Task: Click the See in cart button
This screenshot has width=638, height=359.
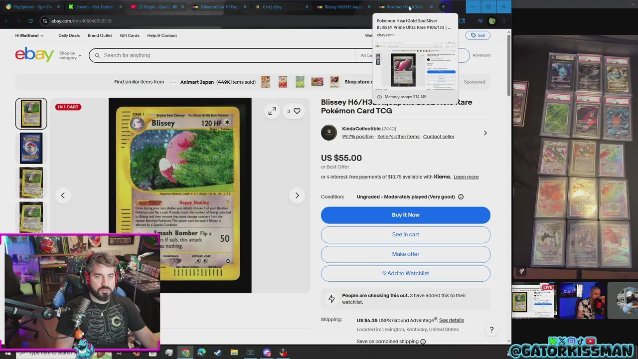Action: pos(405,234)
